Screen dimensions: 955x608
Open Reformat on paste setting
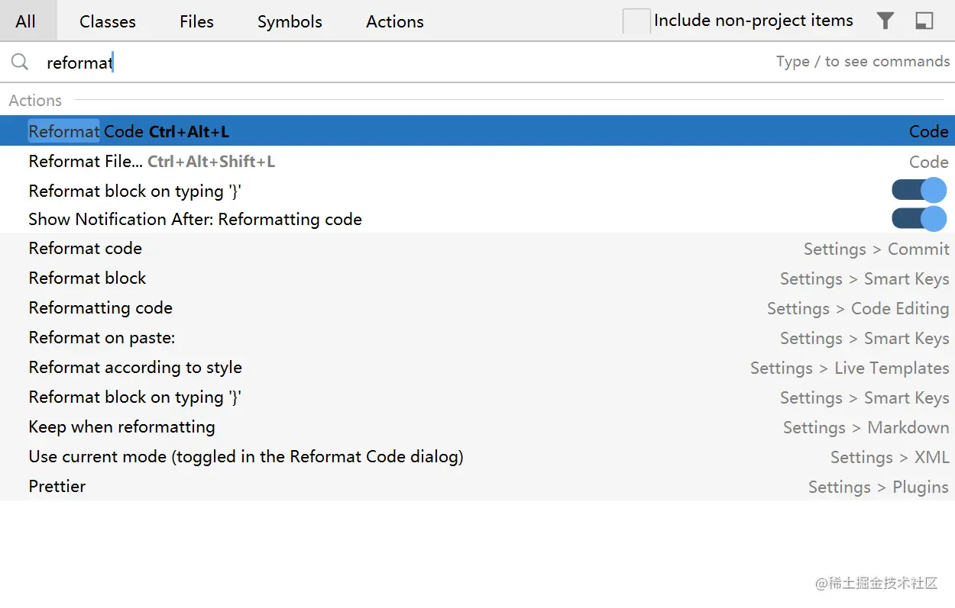[102, 338]
